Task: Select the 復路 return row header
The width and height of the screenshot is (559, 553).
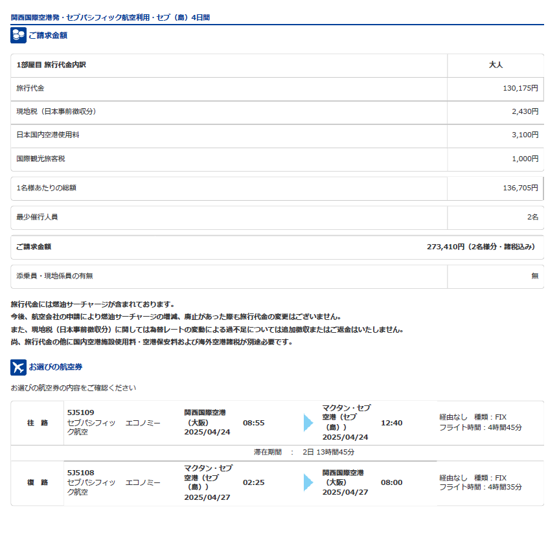Action: pyautogui.click(x=38, y=482)
